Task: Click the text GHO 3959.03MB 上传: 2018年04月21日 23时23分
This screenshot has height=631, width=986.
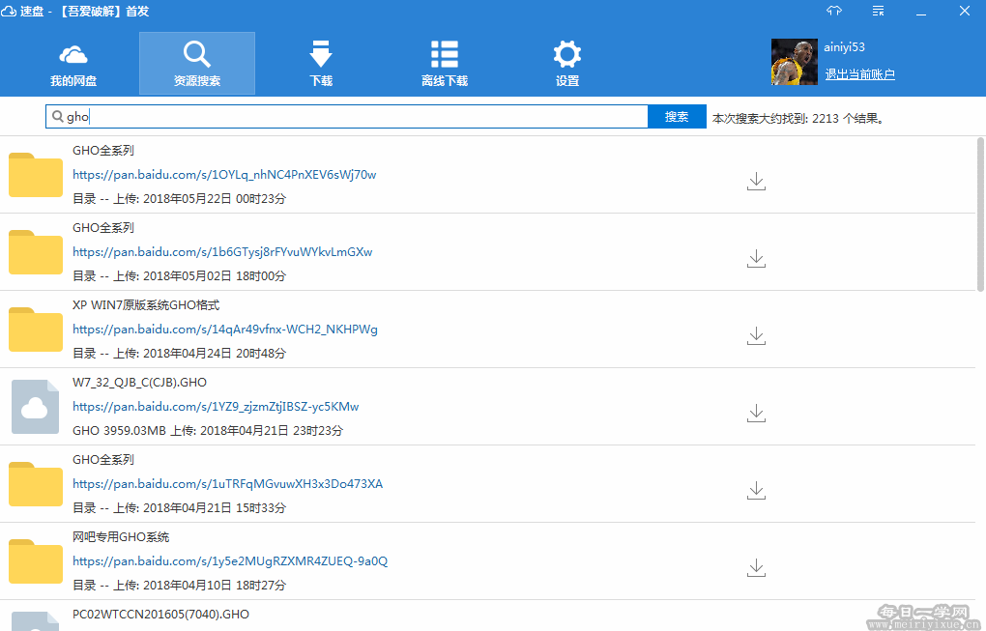Action: coord(208,431)
